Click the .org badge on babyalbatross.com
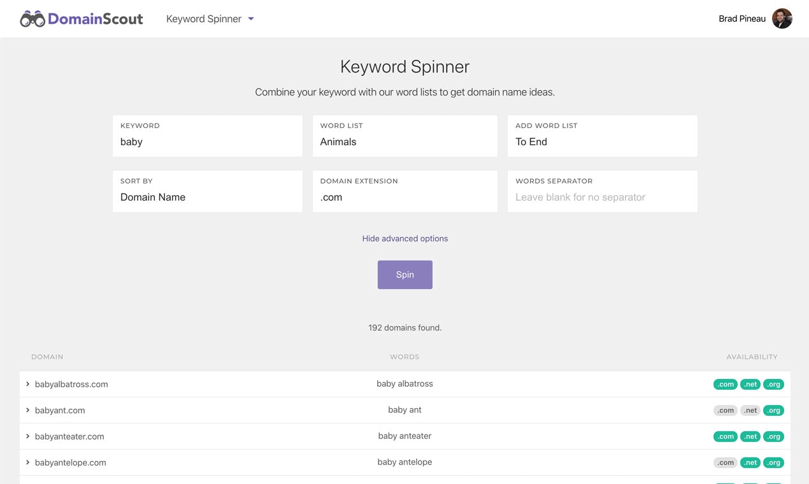This screenshot has height=484, width=809. pyautogui.click(x=773, y=384)
